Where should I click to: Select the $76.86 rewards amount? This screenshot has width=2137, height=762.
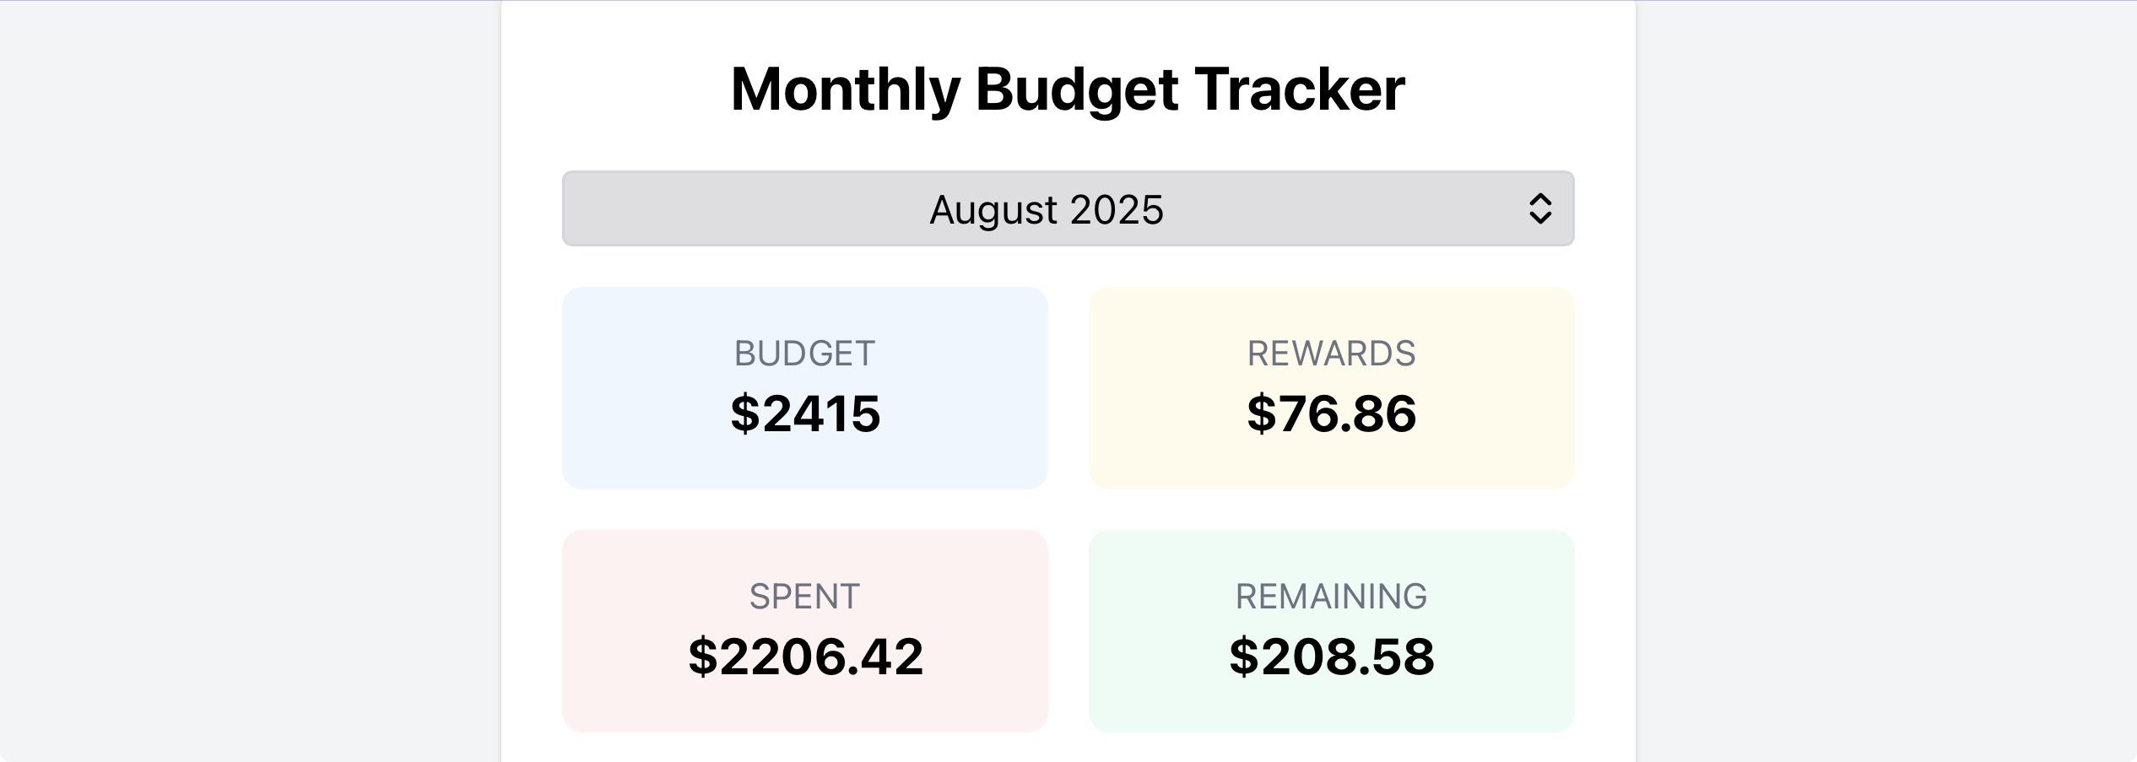pos(1331,413)
